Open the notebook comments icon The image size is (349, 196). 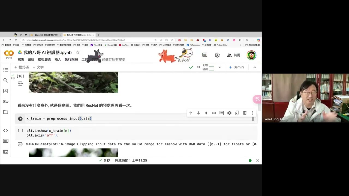click(205, 55)
